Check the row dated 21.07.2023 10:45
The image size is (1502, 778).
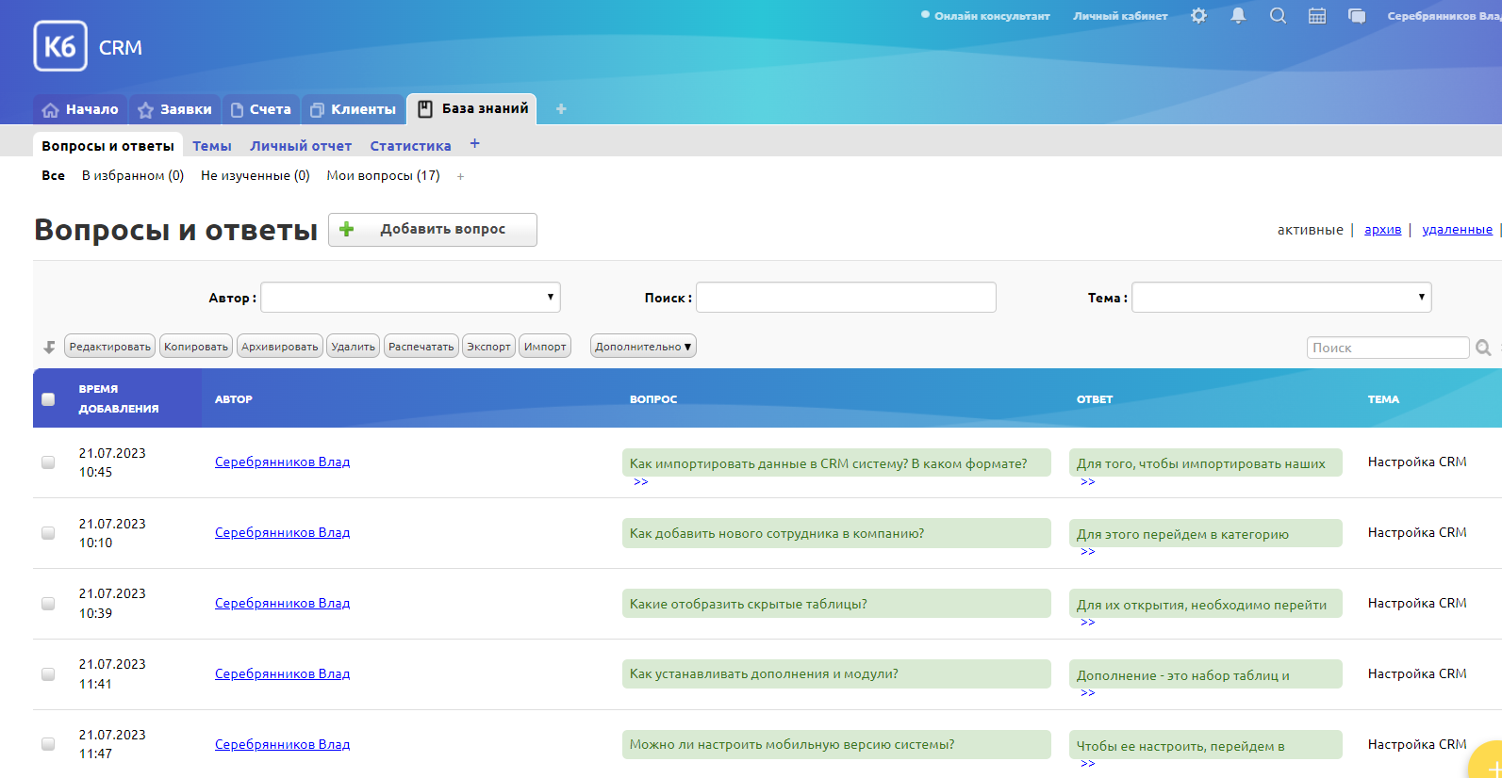coord(48,462)
